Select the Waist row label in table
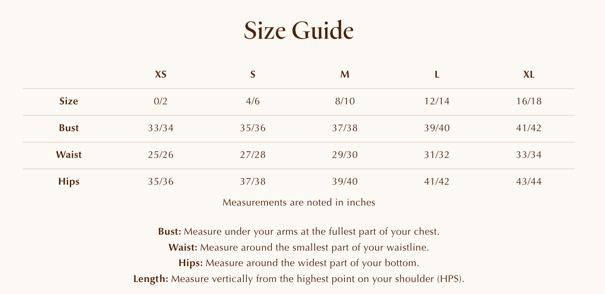The image size is (605, 294). point(69,155)
